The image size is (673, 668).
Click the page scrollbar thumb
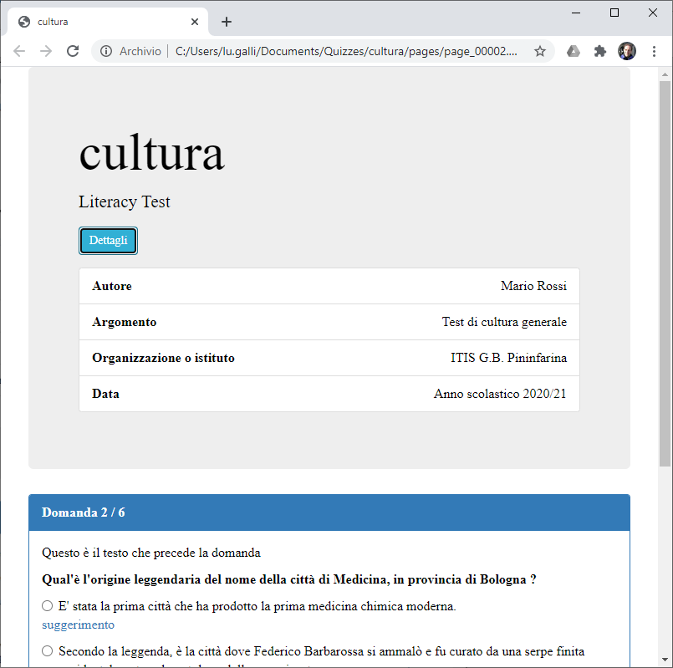pyautogui.click(x=665, y=273)
